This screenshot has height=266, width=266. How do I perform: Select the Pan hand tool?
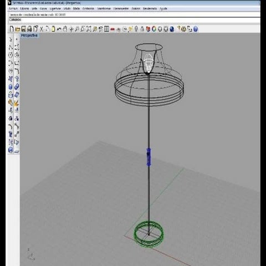65,29
